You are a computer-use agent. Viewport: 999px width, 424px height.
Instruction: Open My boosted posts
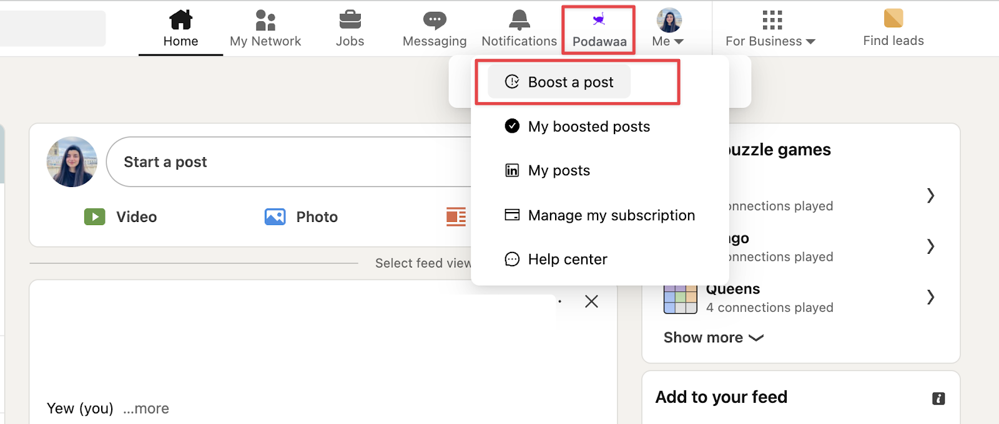pos(577,127)
